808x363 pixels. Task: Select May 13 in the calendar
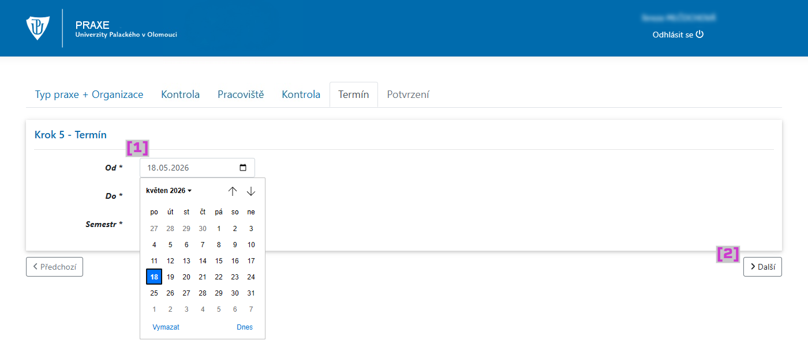click(x=186, y=261)
